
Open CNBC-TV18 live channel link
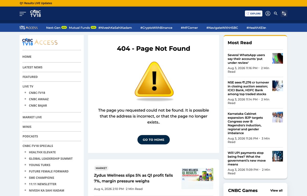pyautogui.click(x=37, y=93)
